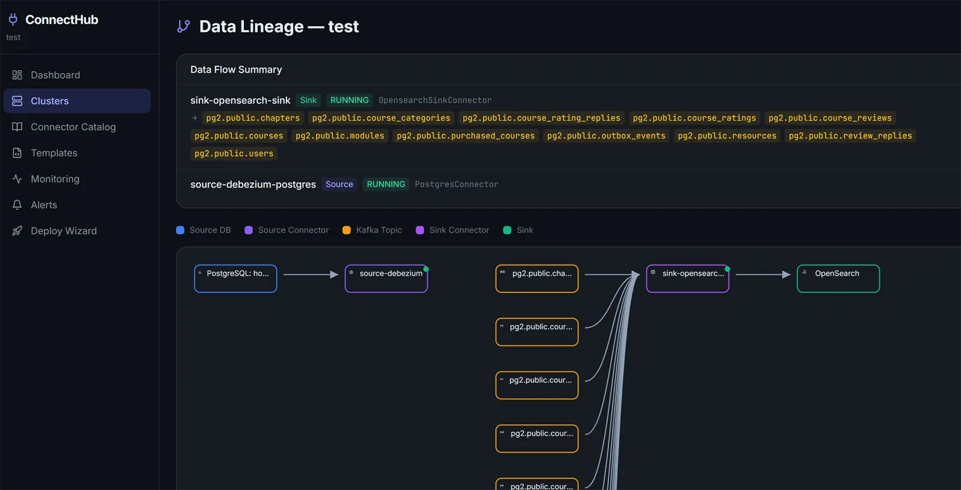Viewport: 961px width, 490px height.
Task: Click the pg2.public.chapters topic tag
Action: 253,118
